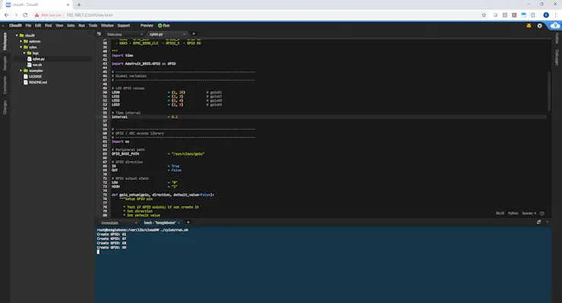Switch to the Welcome tab
This screenshot has width=562, height=303.
coord(115,34)
